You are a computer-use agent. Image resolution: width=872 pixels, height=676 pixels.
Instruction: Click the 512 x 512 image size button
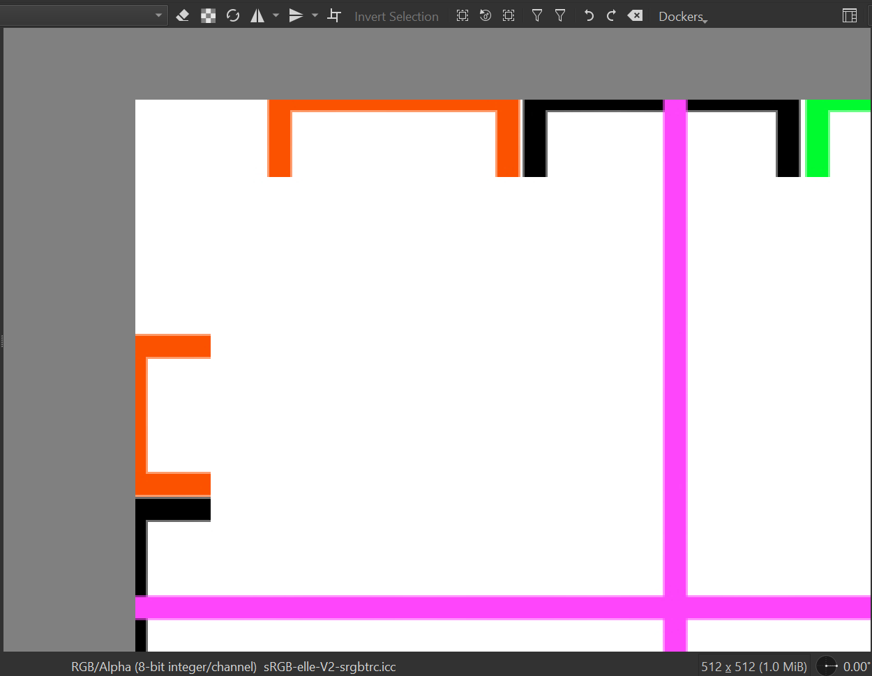pos(753,666)
